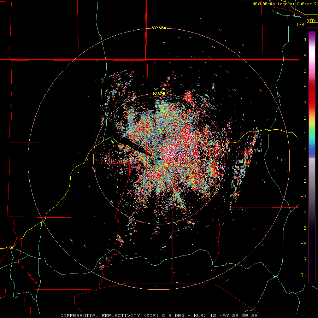318x318 pixels.
Task: Click the 3 value on color scale
Action: (305, 102)
